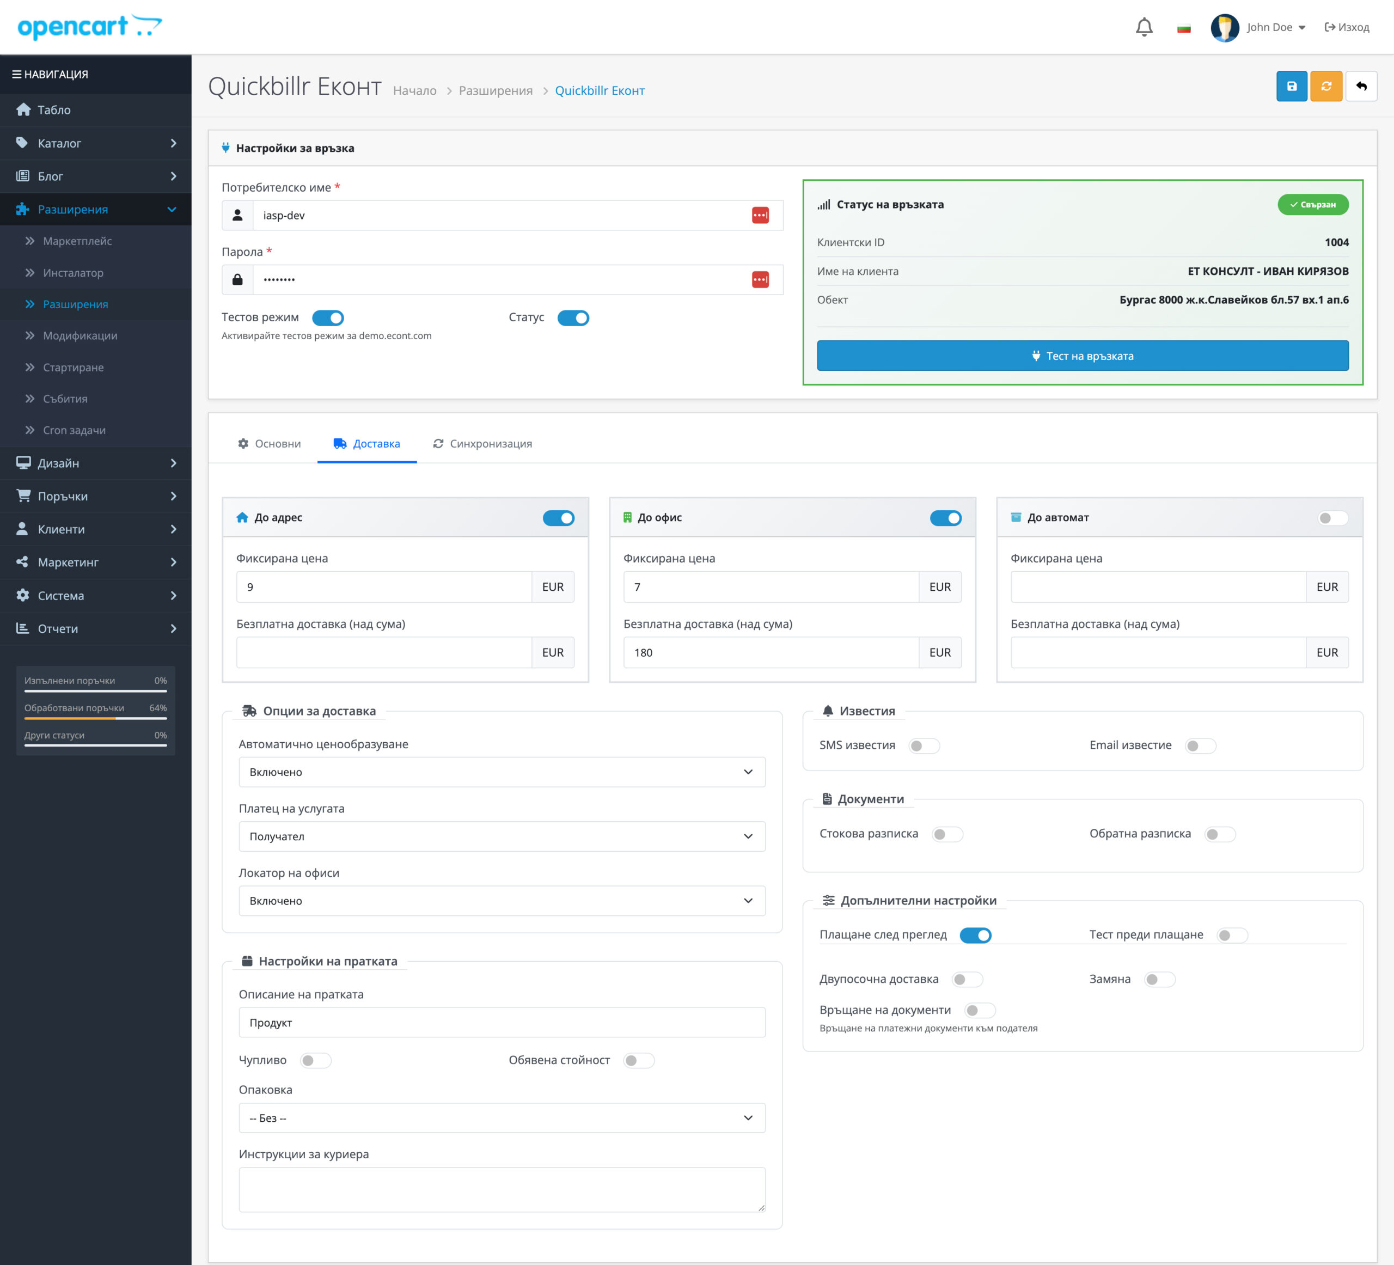The width and height of the screenshot is (1394, 1265).
Task: Click the blue save icon button
Action: point(1291,87)
